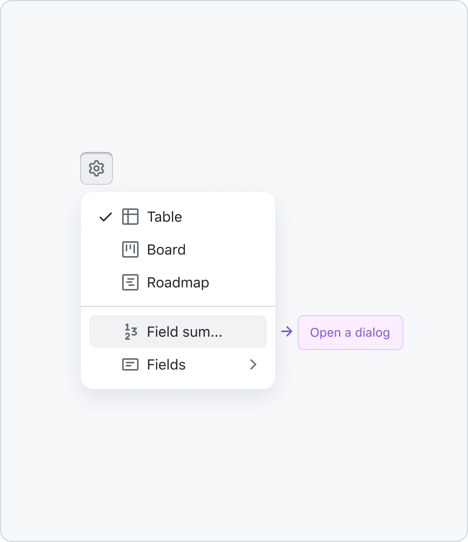This screenshot has width=468, height=542.
Task: Click the Fields text label
Action: (166, 365)
